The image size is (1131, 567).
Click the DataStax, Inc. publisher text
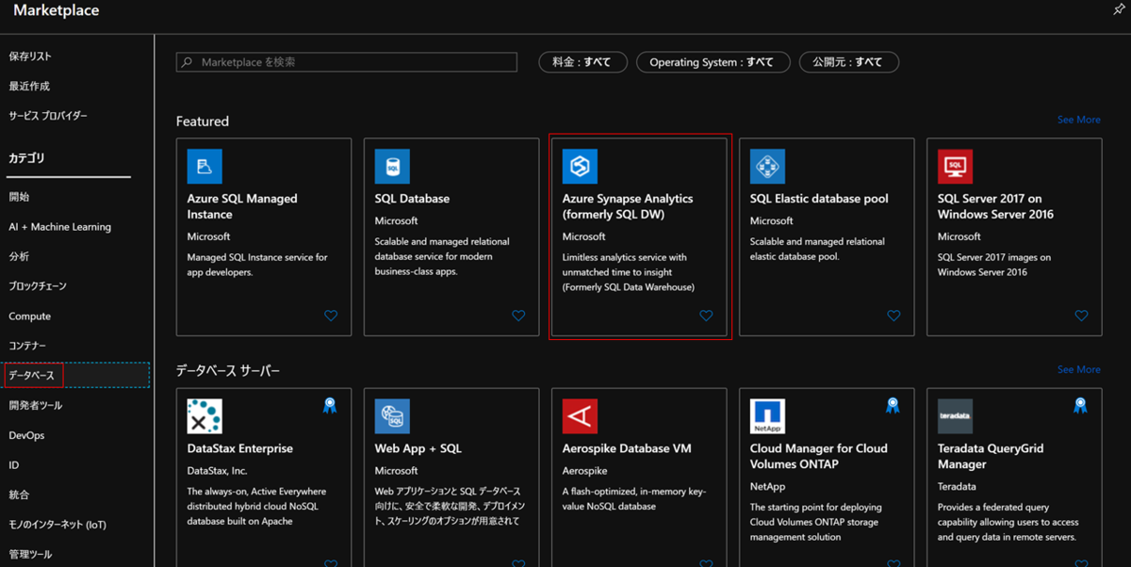pos(216,470)
